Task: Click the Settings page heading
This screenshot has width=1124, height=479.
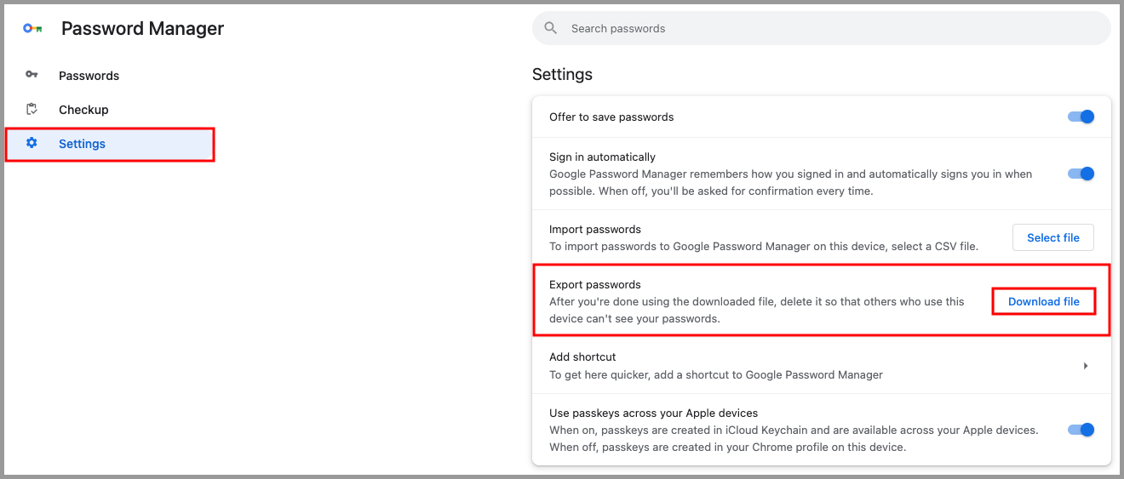Action: coord(562,75)
